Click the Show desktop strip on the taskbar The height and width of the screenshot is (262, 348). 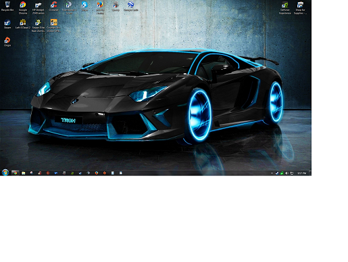(310, 173)
